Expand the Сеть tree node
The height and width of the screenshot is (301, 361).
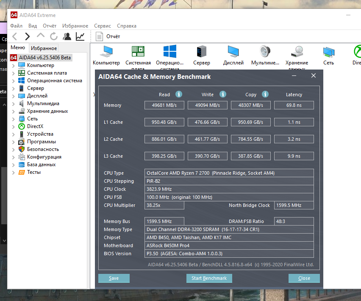14,119
